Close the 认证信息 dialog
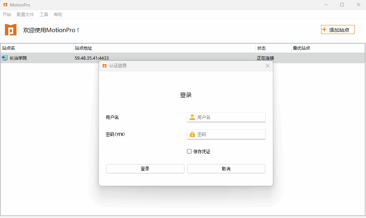The width and height of the screenshot is (366, 218). (268, 66)
